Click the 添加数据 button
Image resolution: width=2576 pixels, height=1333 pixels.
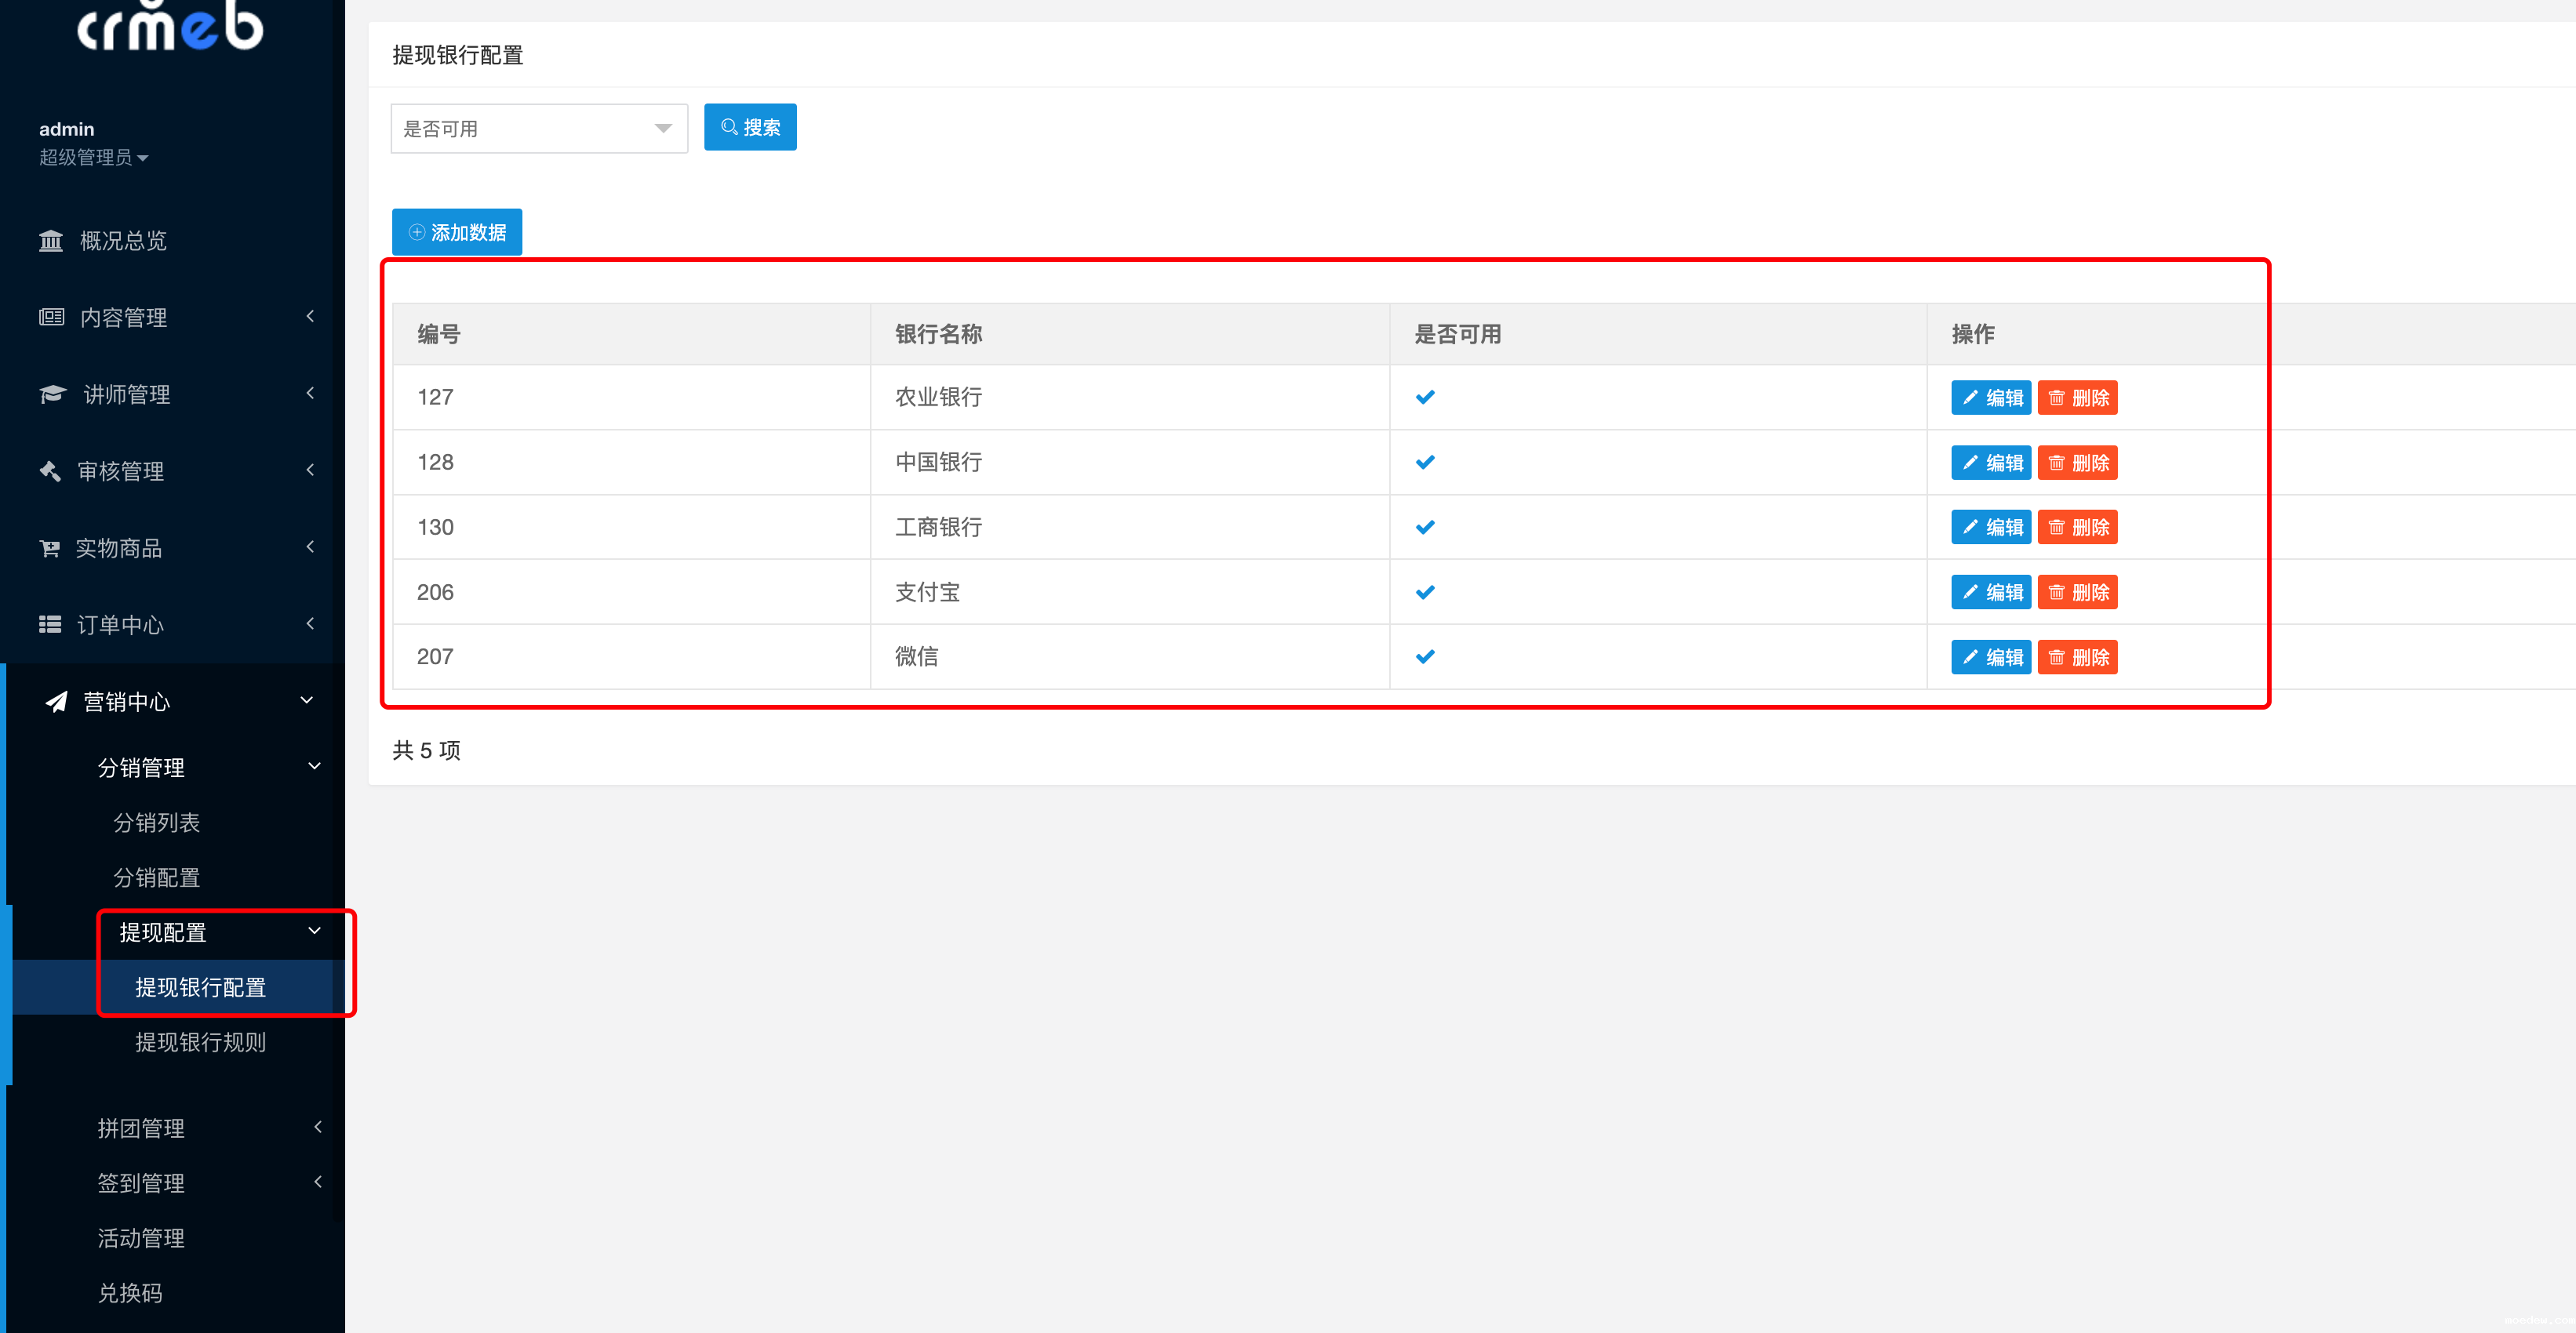tap(457, 232)
